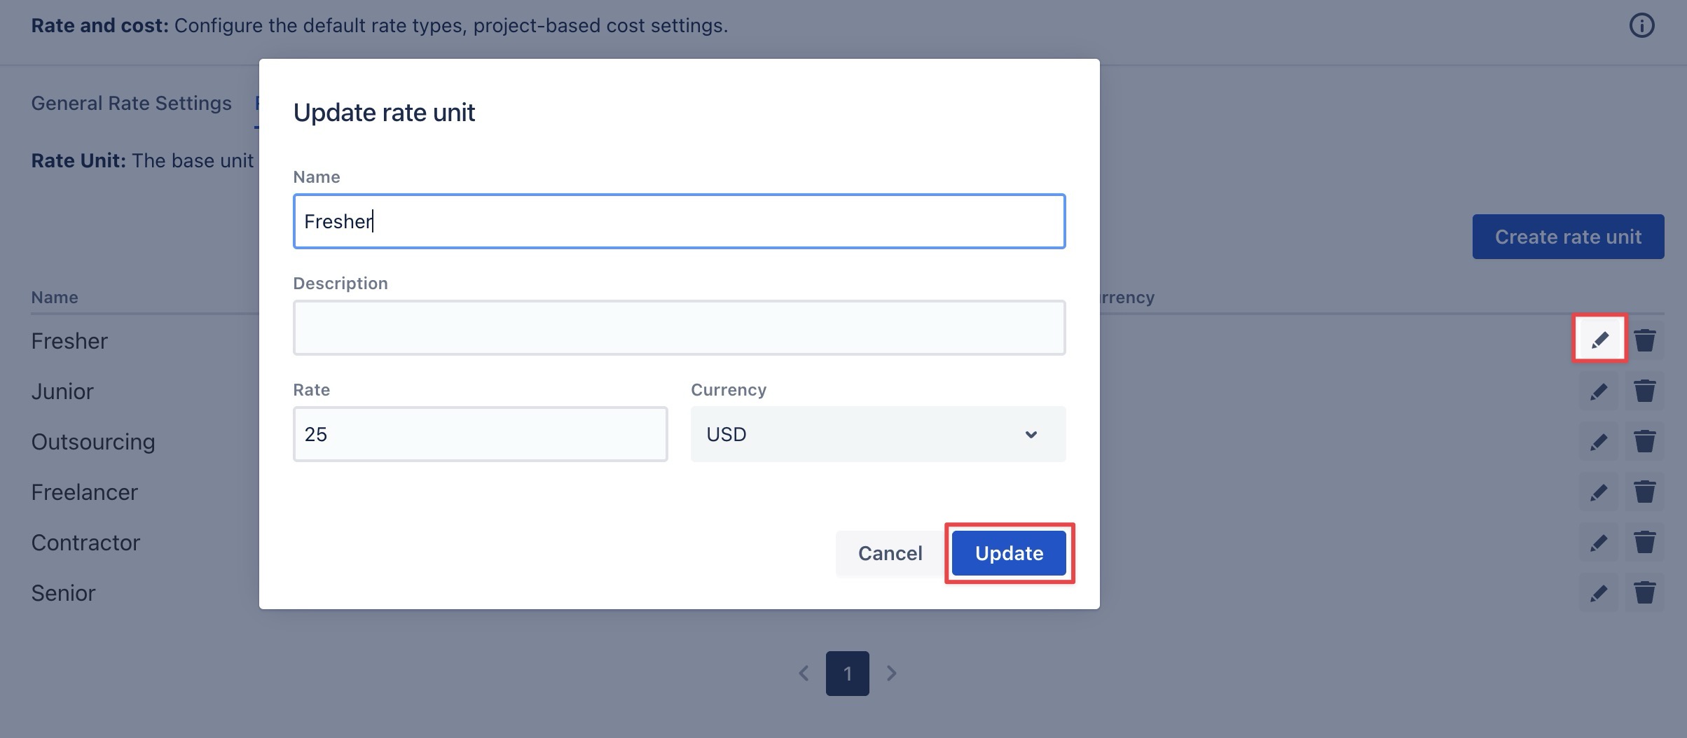Edit the Freelancer rate unit
This screenshot has width=1687, height=738.
(x=1599, y=492)
